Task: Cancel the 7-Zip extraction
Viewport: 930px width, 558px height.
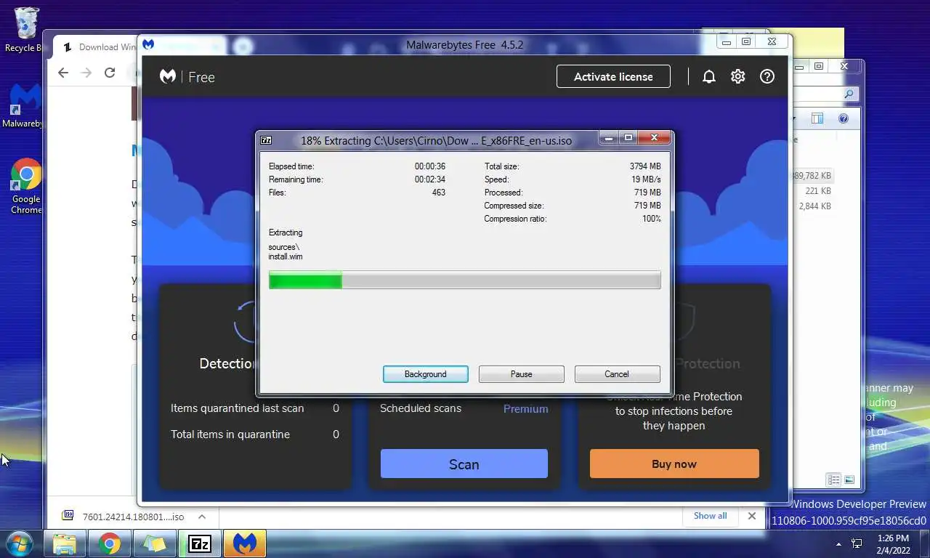Action: pos(617,374)
